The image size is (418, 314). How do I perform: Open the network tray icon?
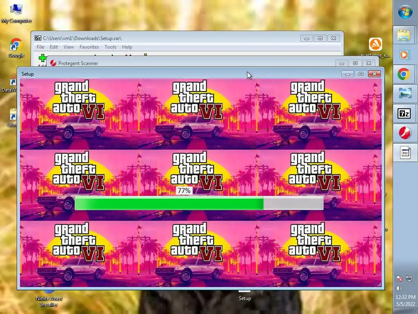pos(409,278)
